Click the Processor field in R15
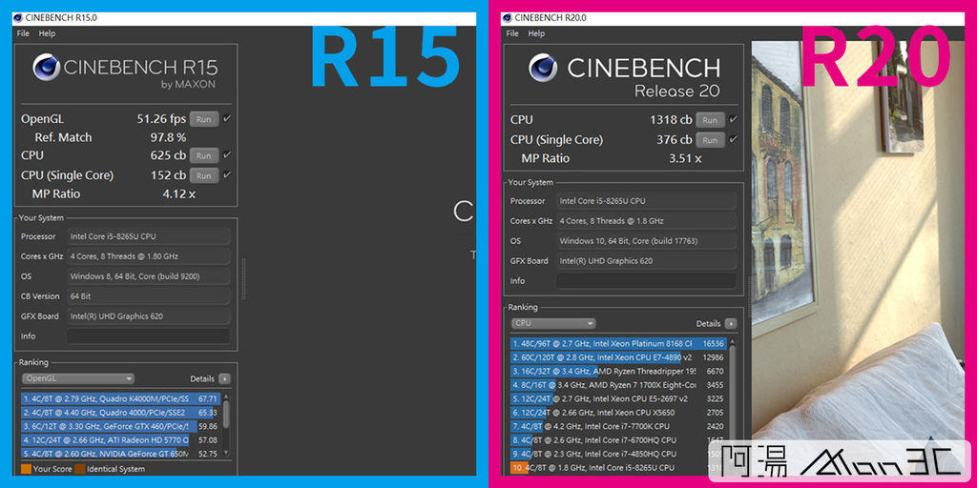 (x=148, y=236)
